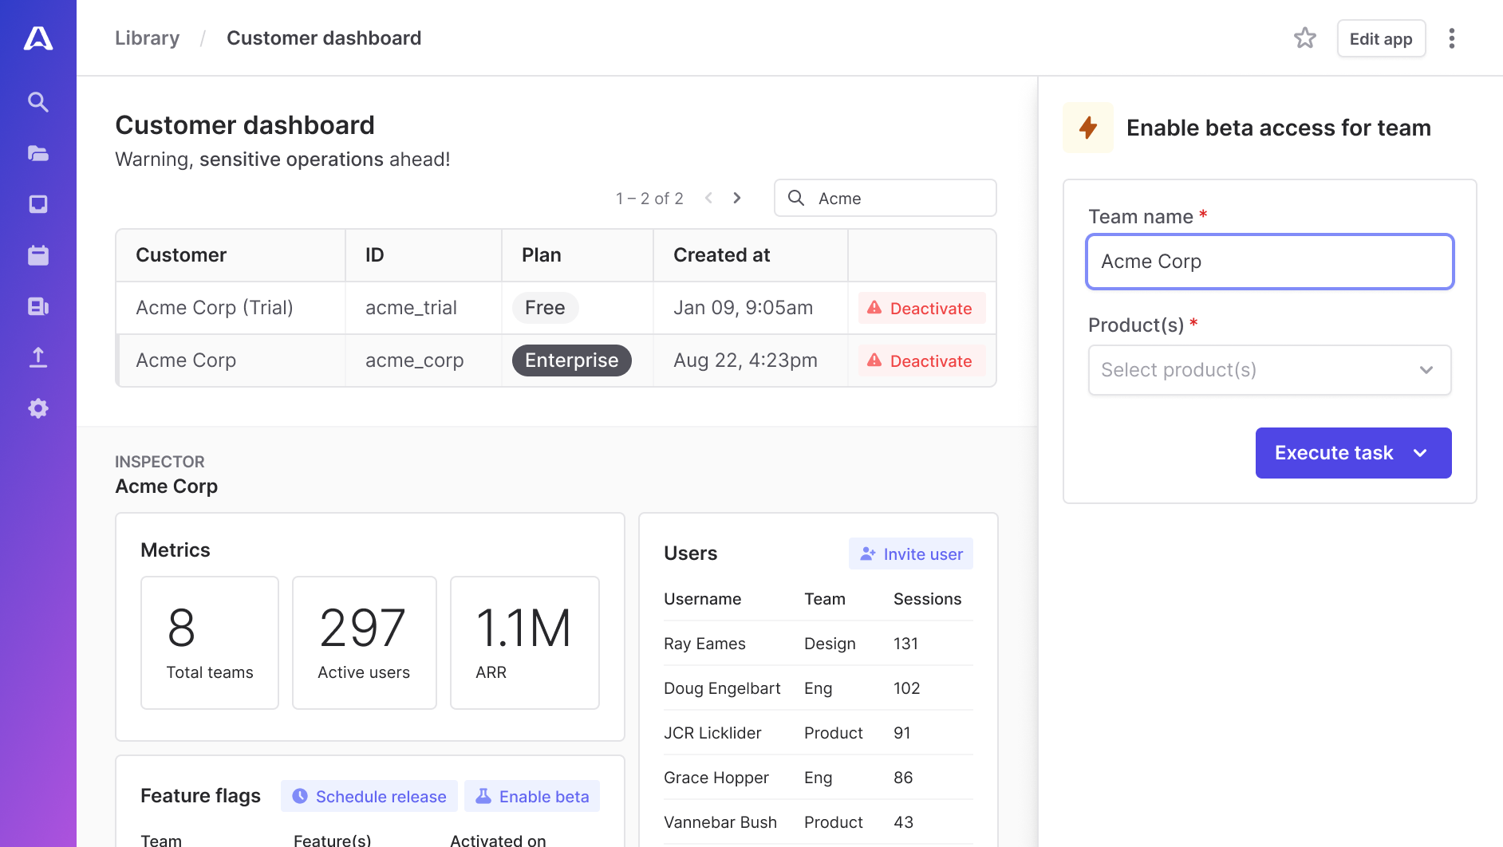Select the Acme Corp (Trial) row name
1503x847 pixels.
(x=215, y=308)
